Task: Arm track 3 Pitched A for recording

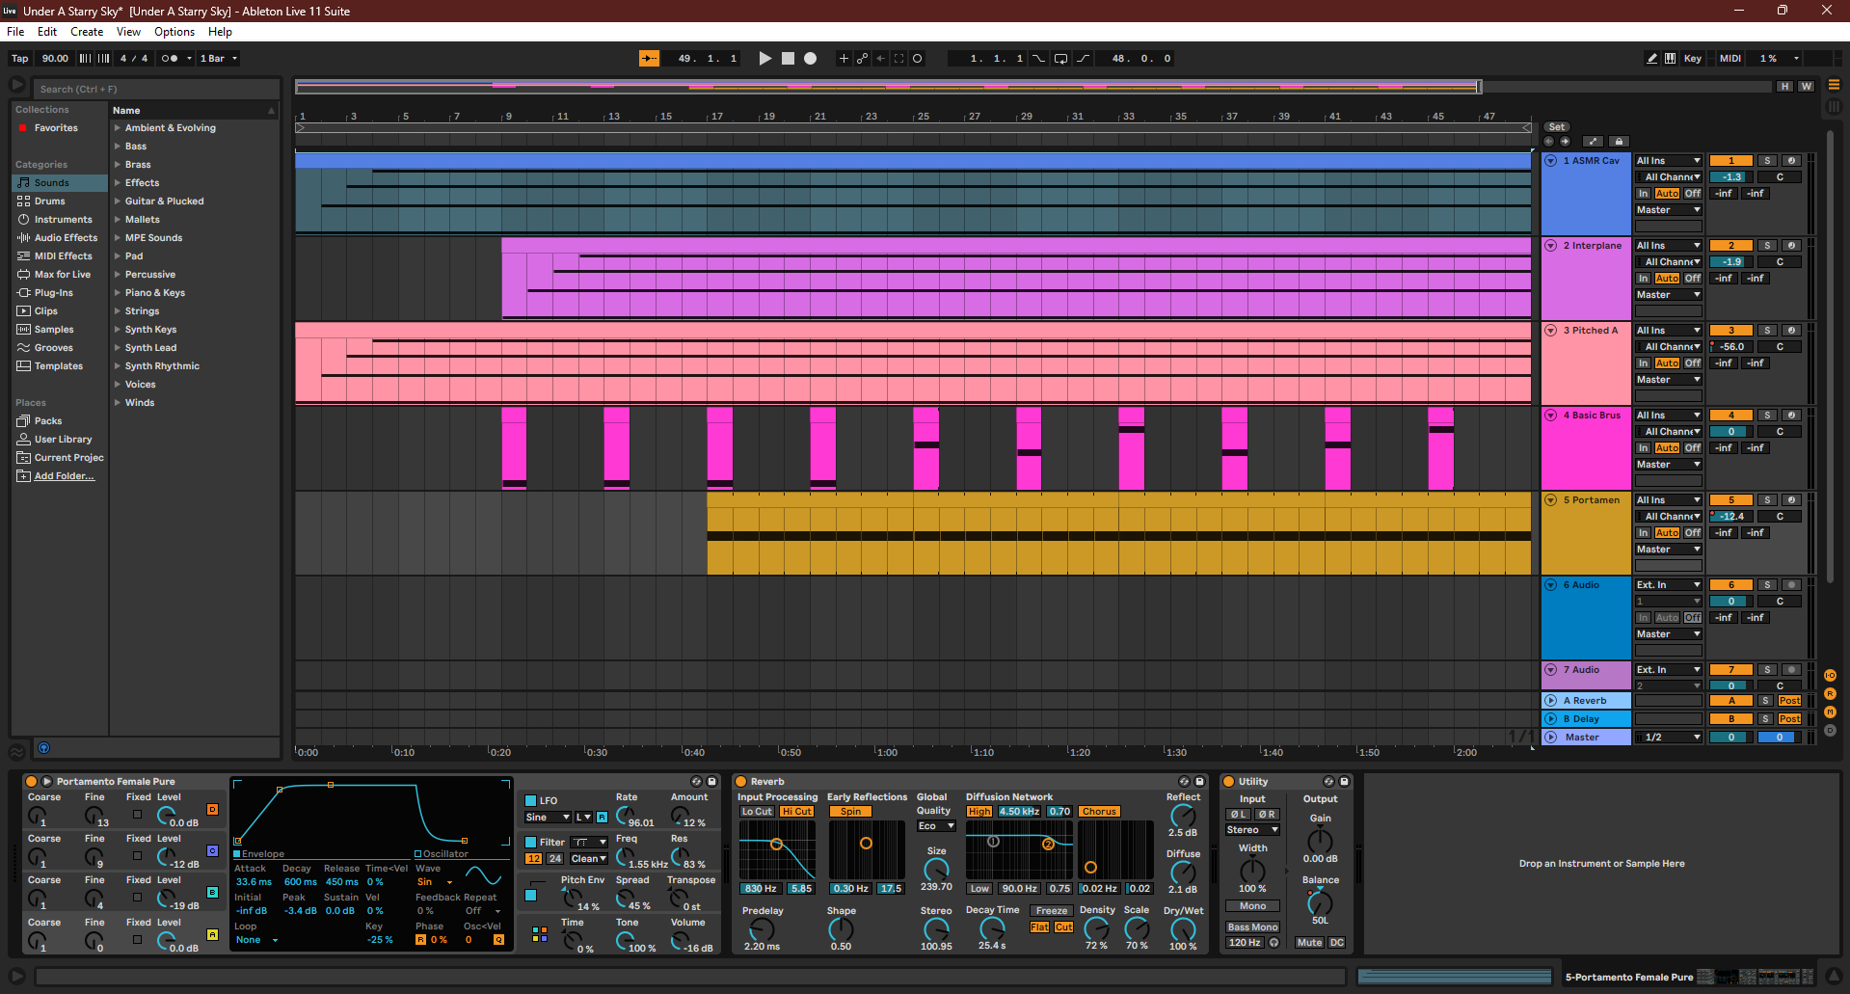Action: pyautogui.click(x=1791, y=331)
